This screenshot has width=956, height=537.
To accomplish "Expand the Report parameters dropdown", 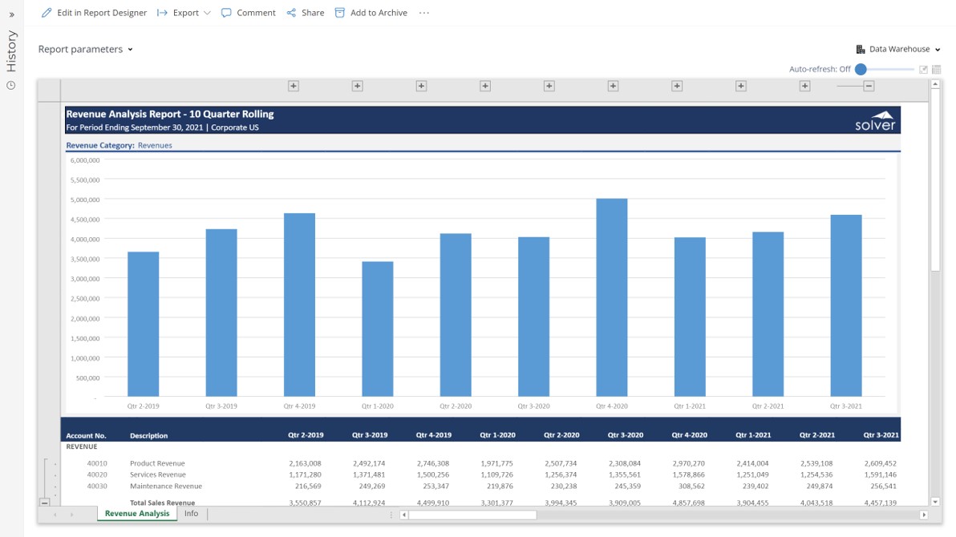I will (x=85, y=49).
